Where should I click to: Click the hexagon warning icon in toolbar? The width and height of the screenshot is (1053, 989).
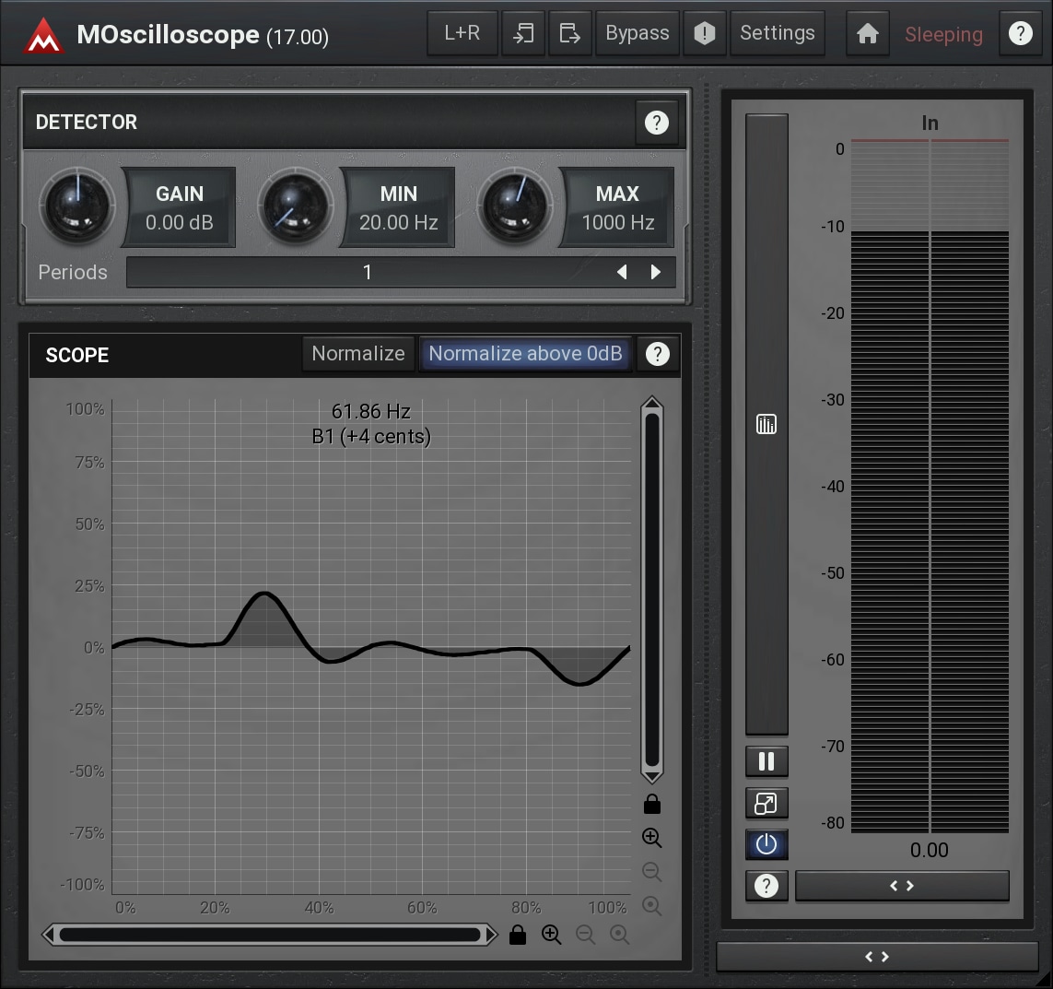click(705, 34)
